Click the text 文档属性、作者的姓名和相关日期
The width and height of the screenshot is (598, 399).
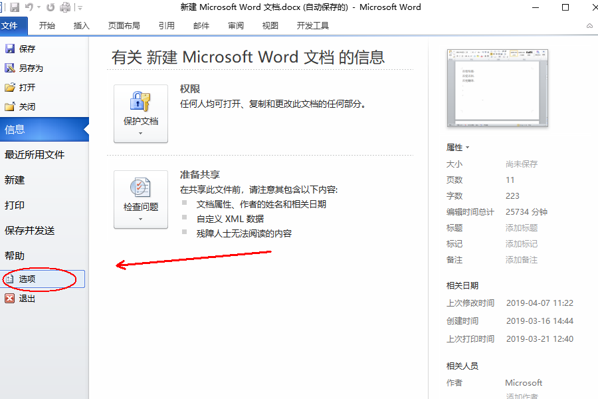(261, 204)
